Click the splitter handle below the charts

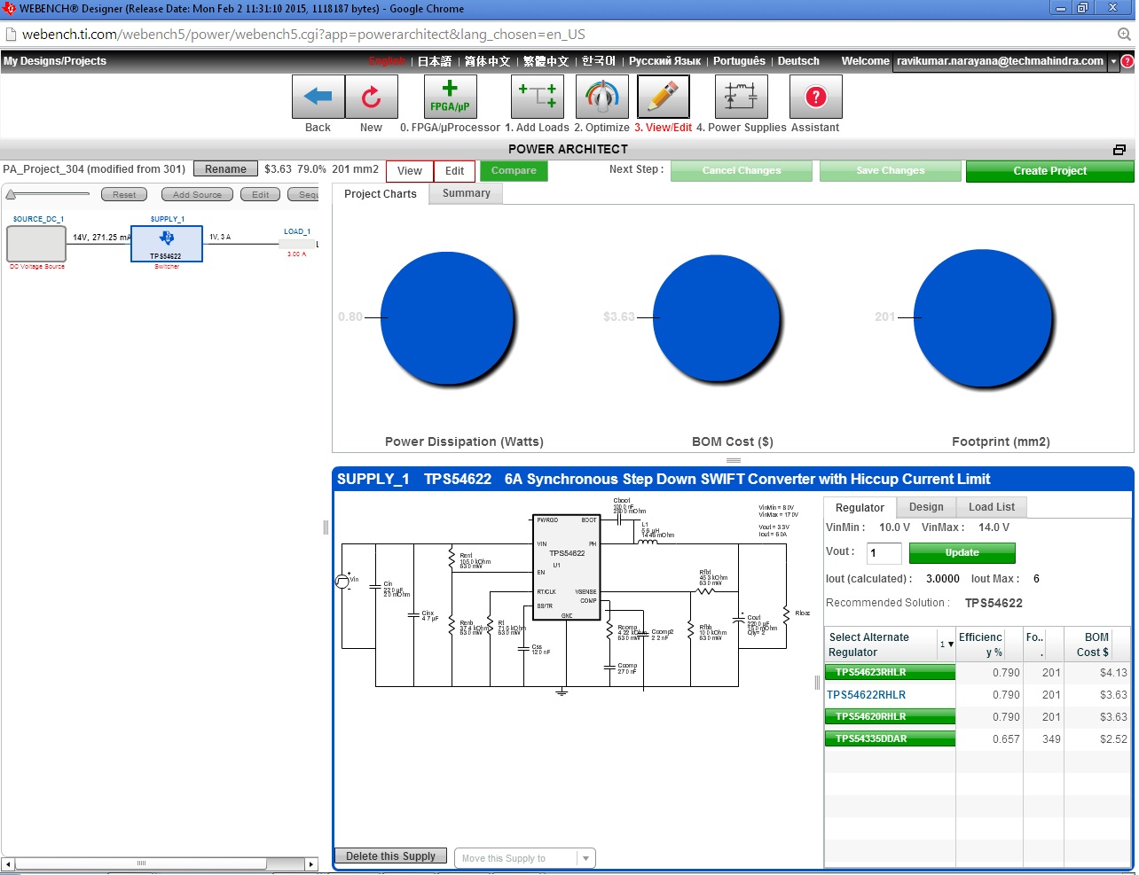tap(734, 461)
